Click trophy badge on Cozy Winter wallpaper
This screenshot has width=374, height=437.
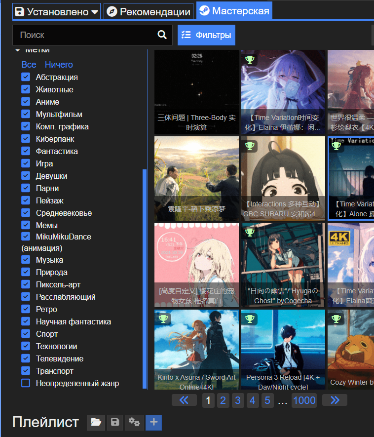pyautogui.click(x=336, y=319)
